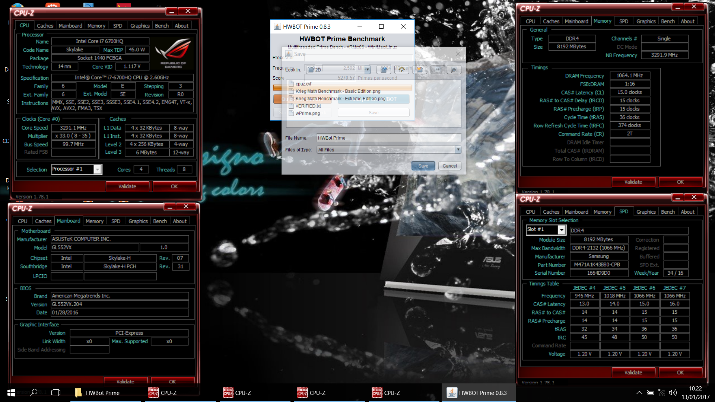Screen dimensions: 715x402
Task: Open CPU tab in the Memory CPU-Z window
Action: click(530, 21)
